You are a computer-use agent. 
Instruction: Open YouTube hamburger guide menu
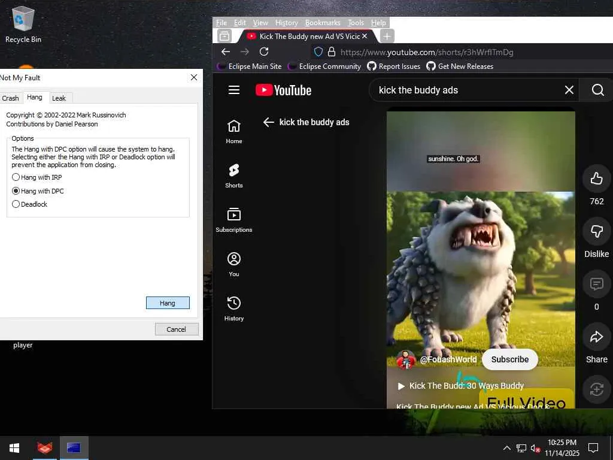234,90
